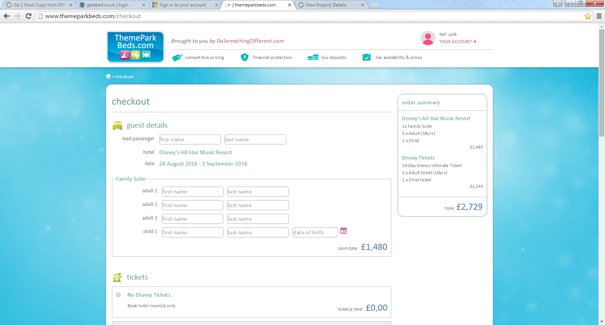Click the browser forward arrow

[17, 16]
